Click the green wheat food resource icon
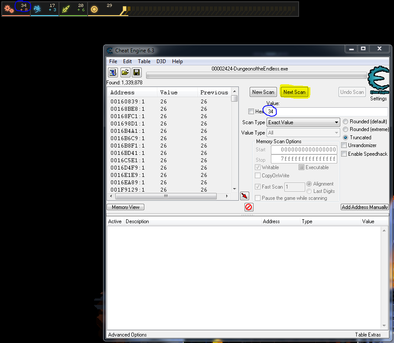Viewport: 394px width, 343px height. click(x=66, y=9)
